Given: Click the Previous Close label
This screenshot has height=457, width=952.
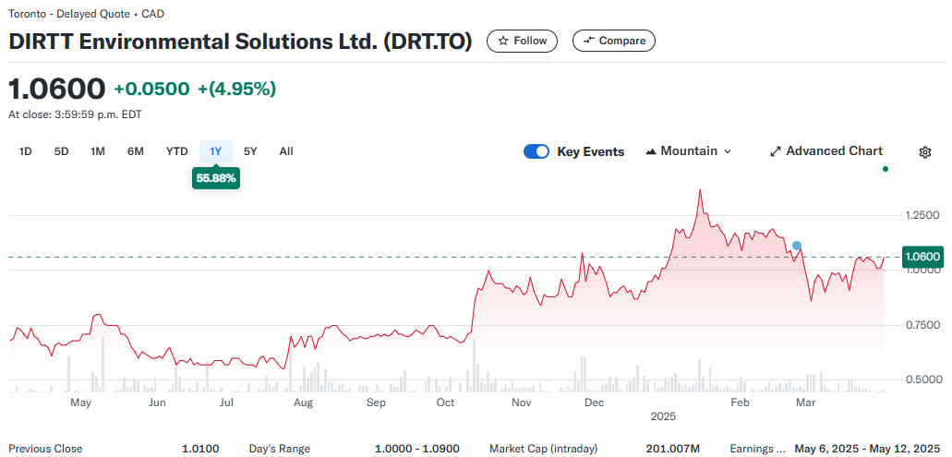Looking at the screenshot, I should (45, 449).
